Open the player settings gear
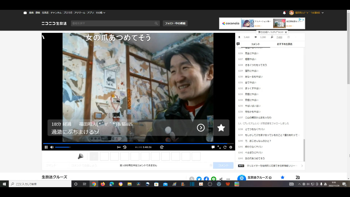Screen dimensions: 350x197 [x=231, y=147]
